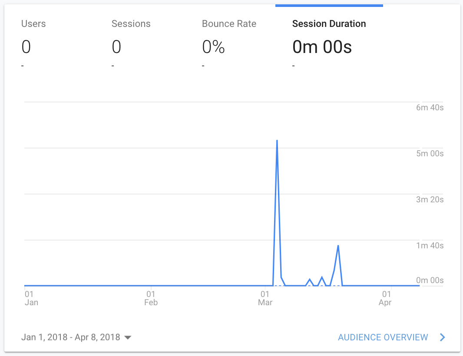Open the Audience Overview link
This screenshot has width=463, height=356.
pos(383,337)
